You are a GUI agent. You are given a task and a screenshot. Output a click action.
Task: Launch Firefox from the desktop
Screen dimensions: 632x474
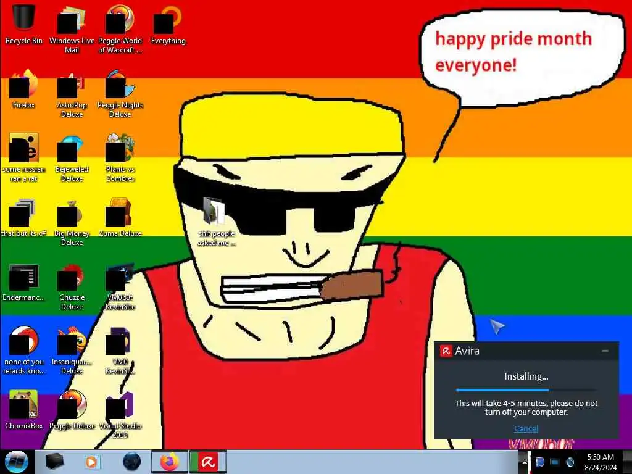click(x=24, y=88)
